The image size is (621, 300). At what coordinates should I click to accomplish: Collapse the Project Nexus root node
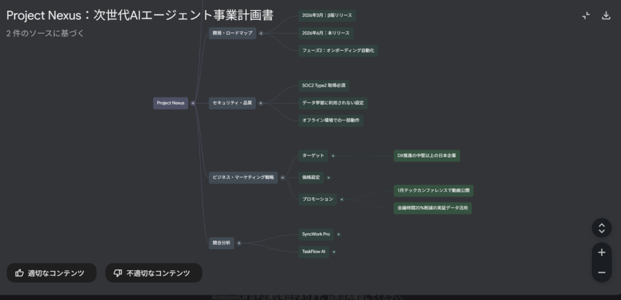click(x=193, y=103)
